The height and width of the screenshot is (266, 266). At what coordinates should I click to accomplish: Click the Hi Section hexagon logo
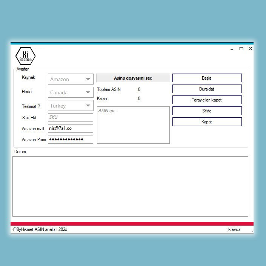pos(25,56)
